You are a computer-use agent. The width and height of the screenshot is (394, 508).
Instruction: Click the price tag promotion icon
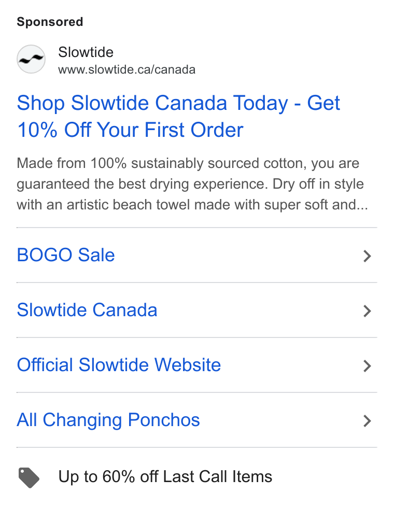(x=29, y=477)
